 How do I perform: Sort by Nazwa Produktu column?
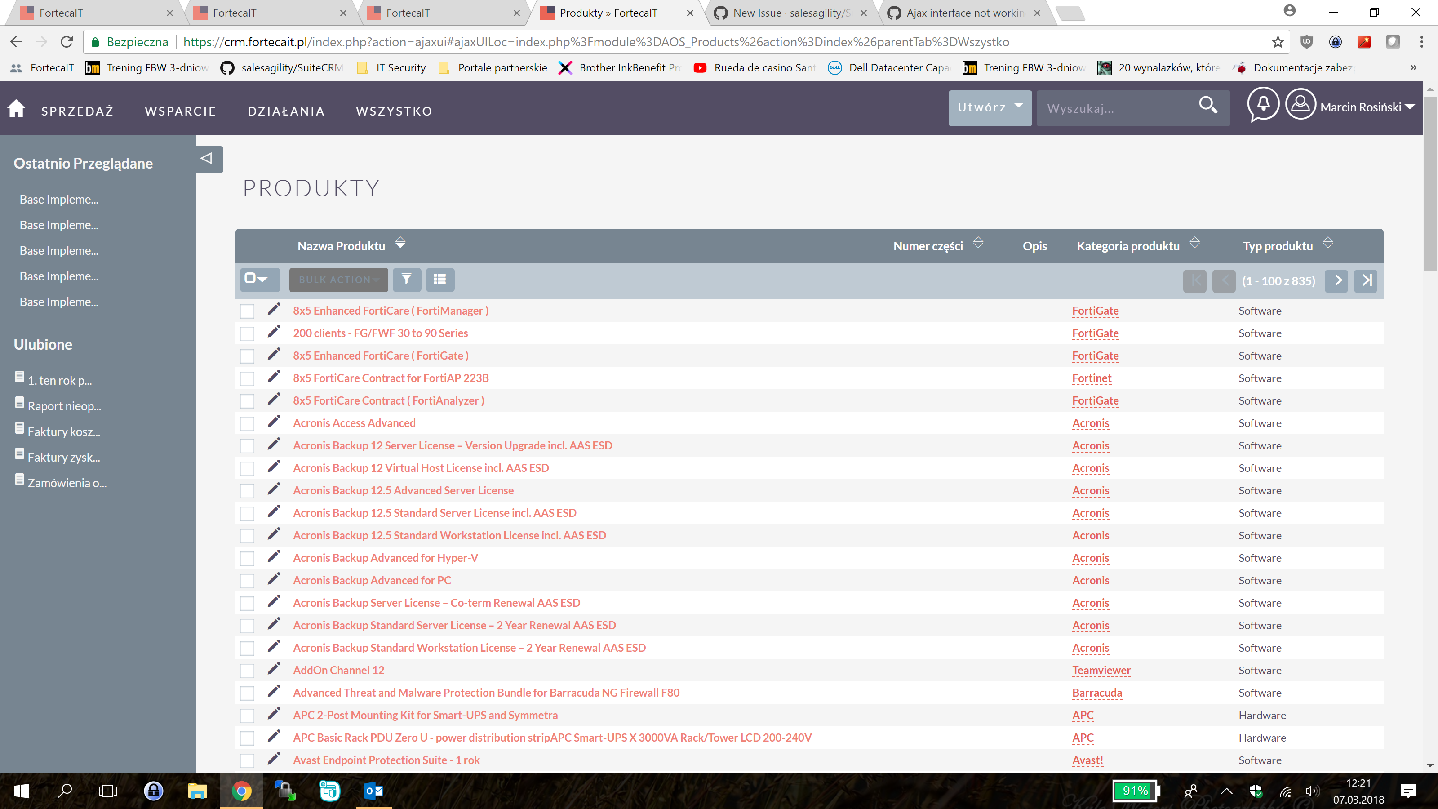(x=400, y=244)
